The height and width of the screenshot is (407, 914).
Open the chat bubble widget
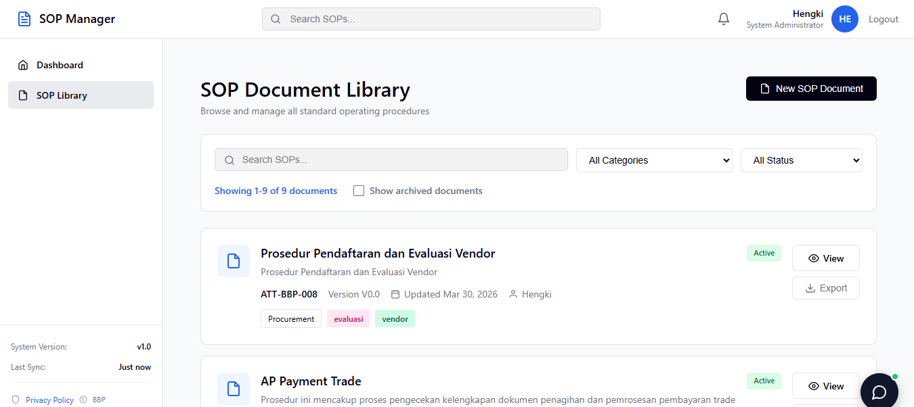point(879,392)
